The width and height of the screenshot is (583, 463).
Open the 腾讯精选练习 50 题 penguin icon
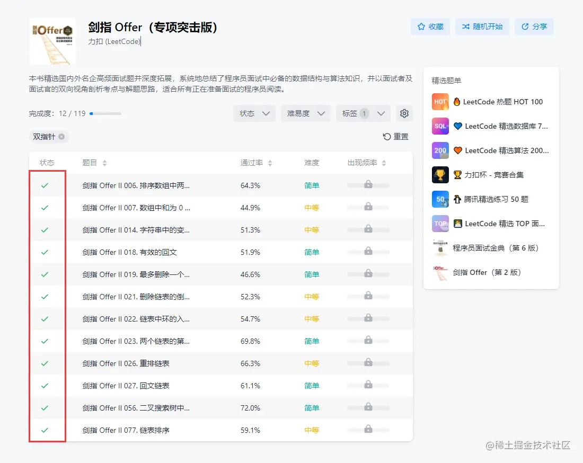[440, 199]
